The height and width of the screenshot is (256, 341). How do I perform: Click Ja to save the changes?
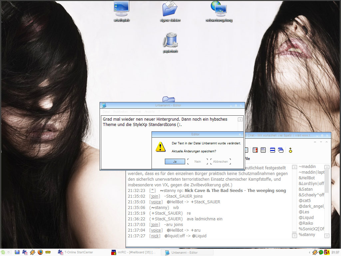(175, 161)
